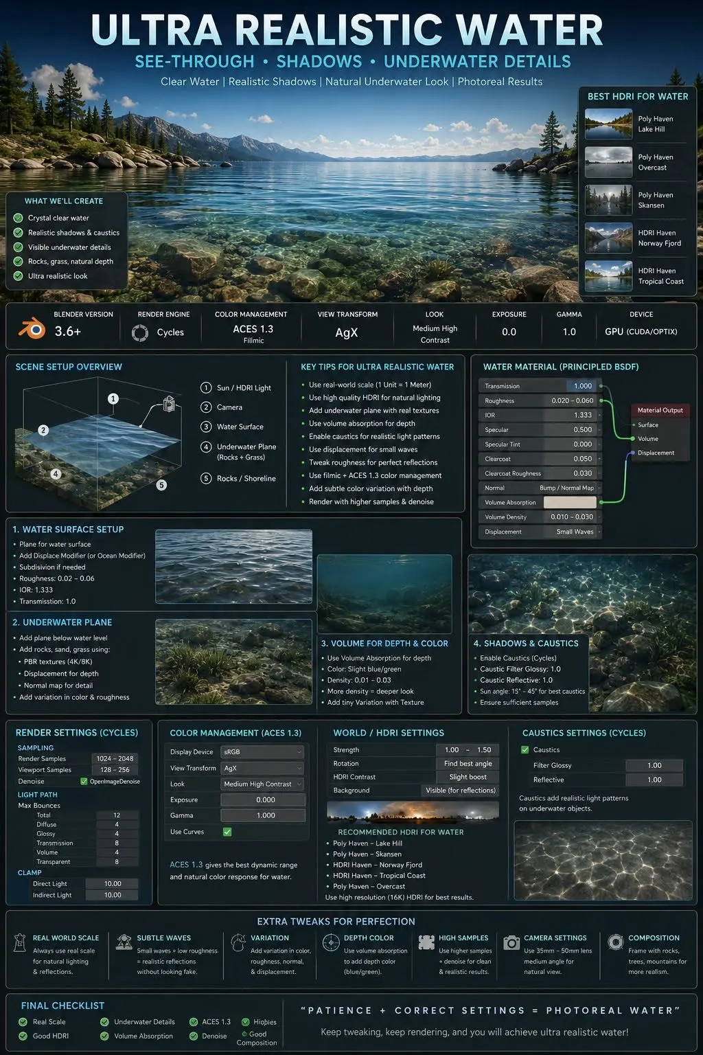This screenshot has width=703, height=1055.
Task: Toggle the Use Curves checkbox
Action: (x=227, y=832)
